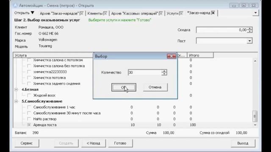Switch to Архив "Заказ-нарядов" tab

59,13
